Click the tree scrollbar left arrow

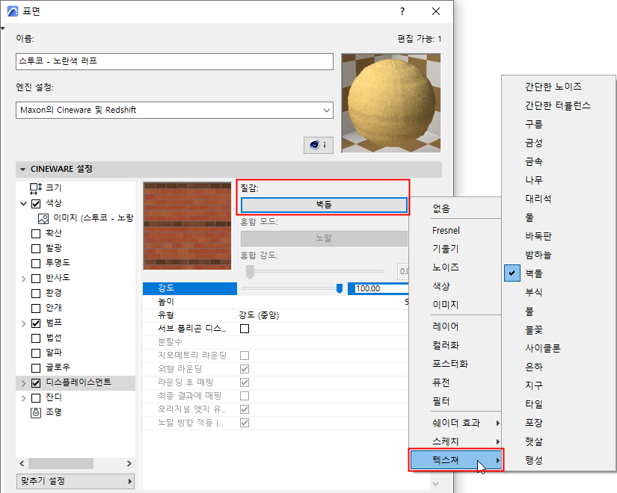coord(22,464)
